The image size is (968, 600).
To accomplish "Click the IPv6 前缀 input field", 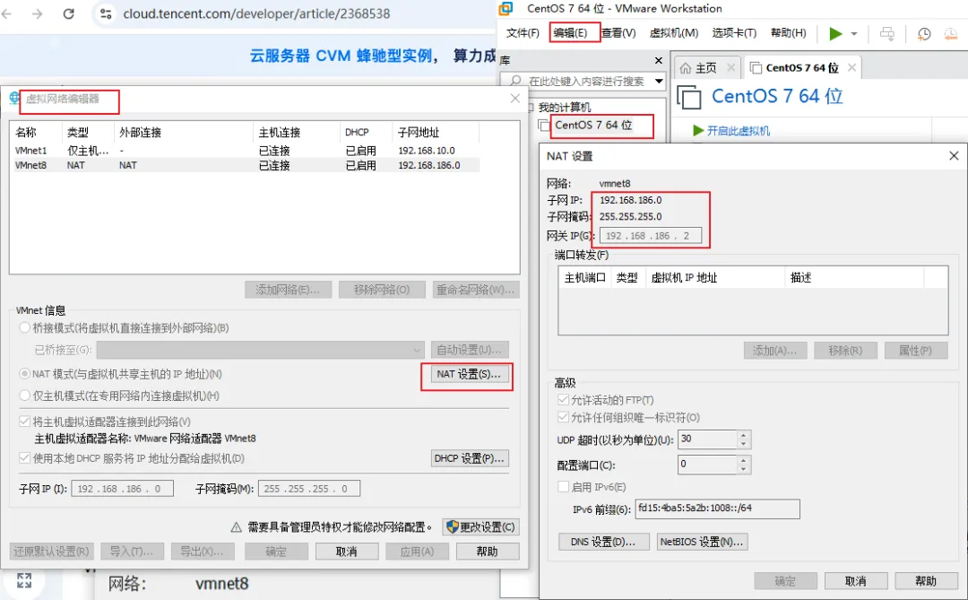I will coord(717,509).
